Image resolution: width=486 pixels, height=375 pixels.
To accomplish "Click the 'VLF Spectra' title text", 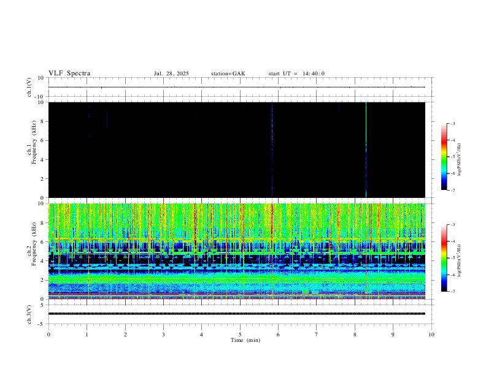I will 69,74.
